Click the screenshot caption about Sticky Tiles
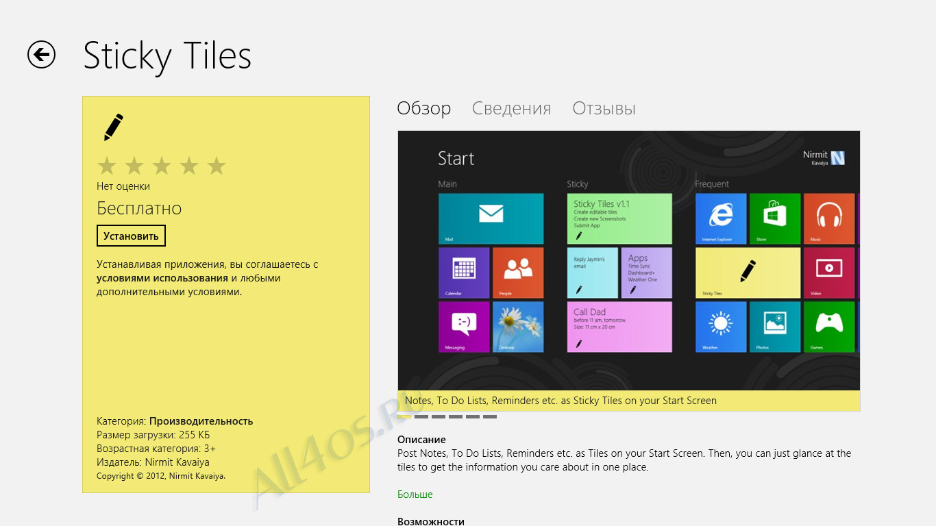 tap(561, 401)
